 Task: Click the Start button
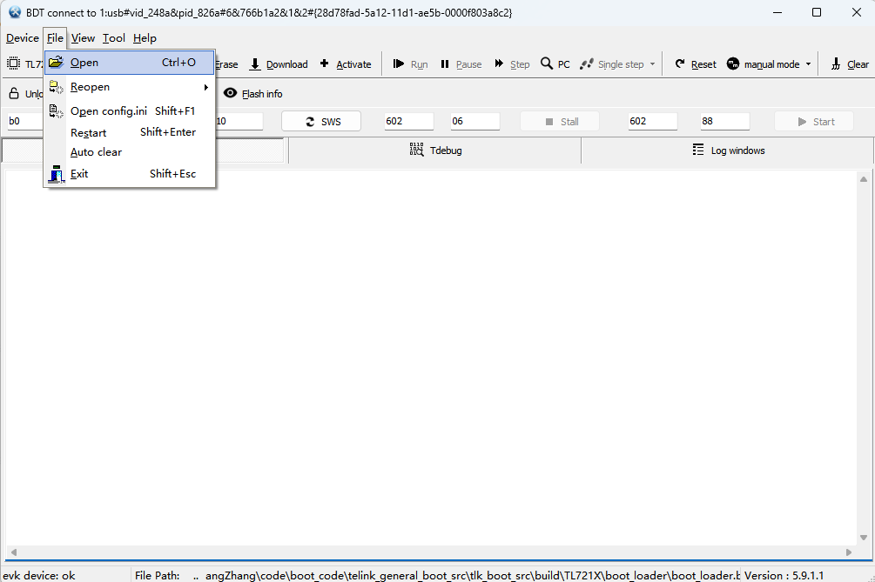pos(814,122)
